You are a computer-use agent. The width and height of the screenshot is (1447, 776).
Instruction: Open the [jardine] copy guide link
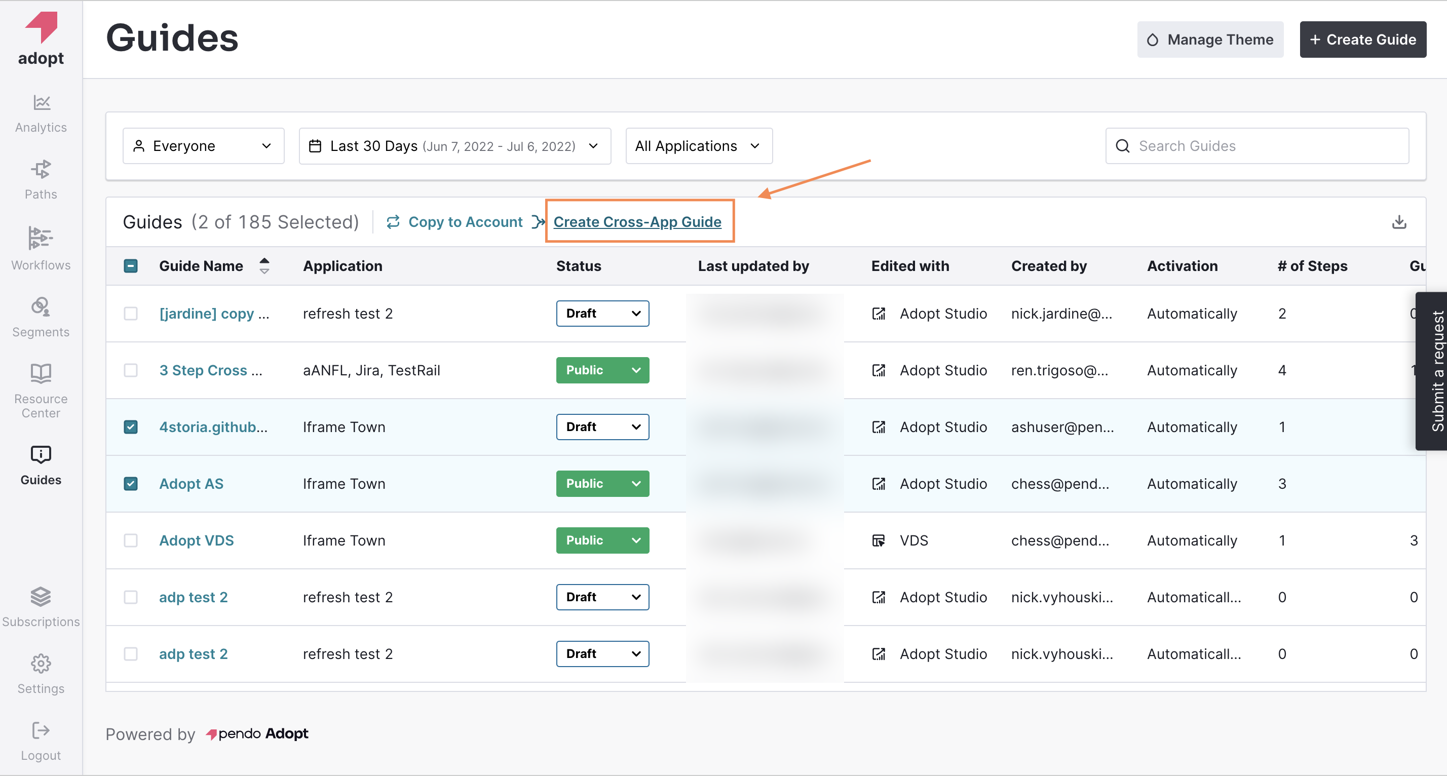[x=215, y=314]
